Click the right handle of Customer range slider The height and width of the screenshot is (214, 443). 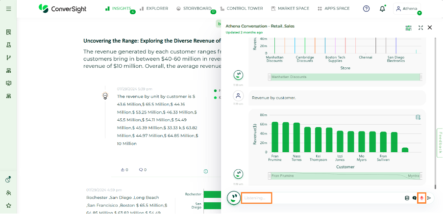421,176
